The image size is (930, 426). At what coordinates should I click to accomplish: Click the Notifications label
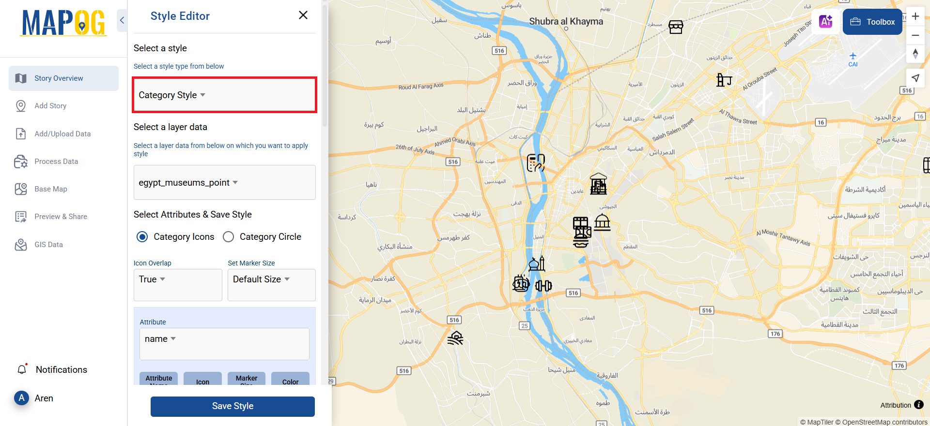tap(62, 370)
